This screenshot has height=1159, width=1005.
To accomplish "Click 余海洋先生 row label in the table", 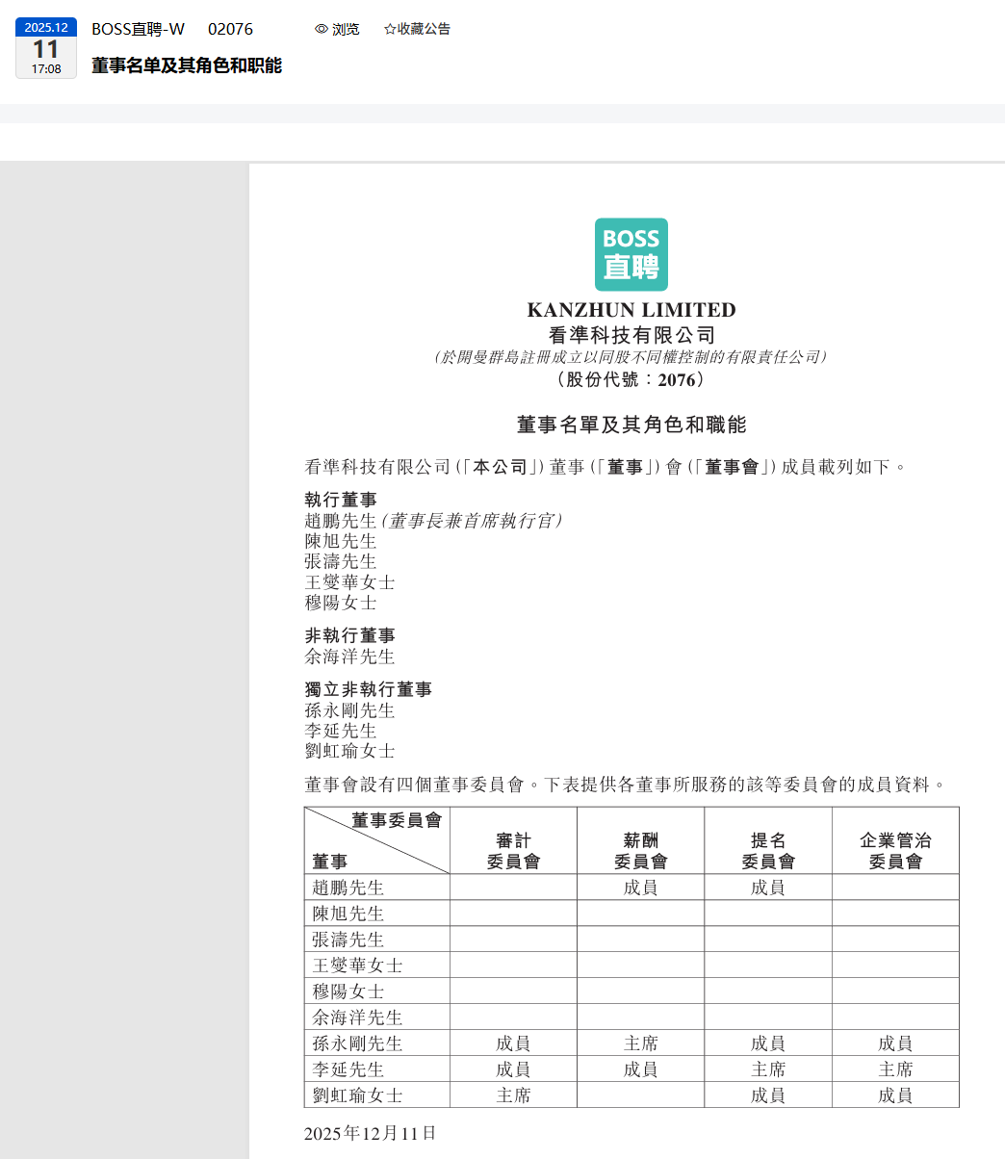I will coord(357,1017).
